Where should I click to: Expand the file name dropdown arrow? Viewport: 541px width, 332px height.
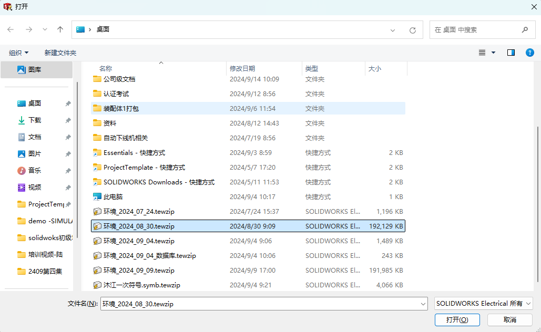424,303
